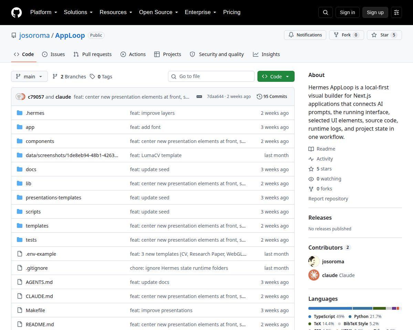The width and height of the screenshot is (413, 330).
Task: Click branch icon beside 2 Branches
Action: [x=55, y=76]
